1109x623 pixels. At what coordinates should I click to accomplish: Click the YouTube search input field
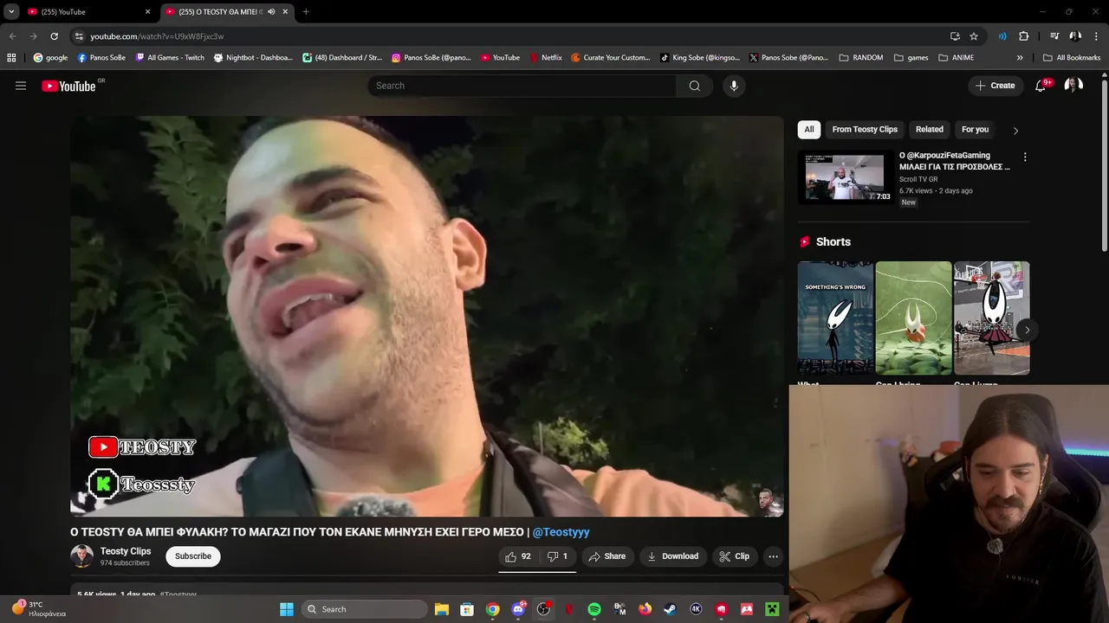pyautogui.click(x=522, y=86)
